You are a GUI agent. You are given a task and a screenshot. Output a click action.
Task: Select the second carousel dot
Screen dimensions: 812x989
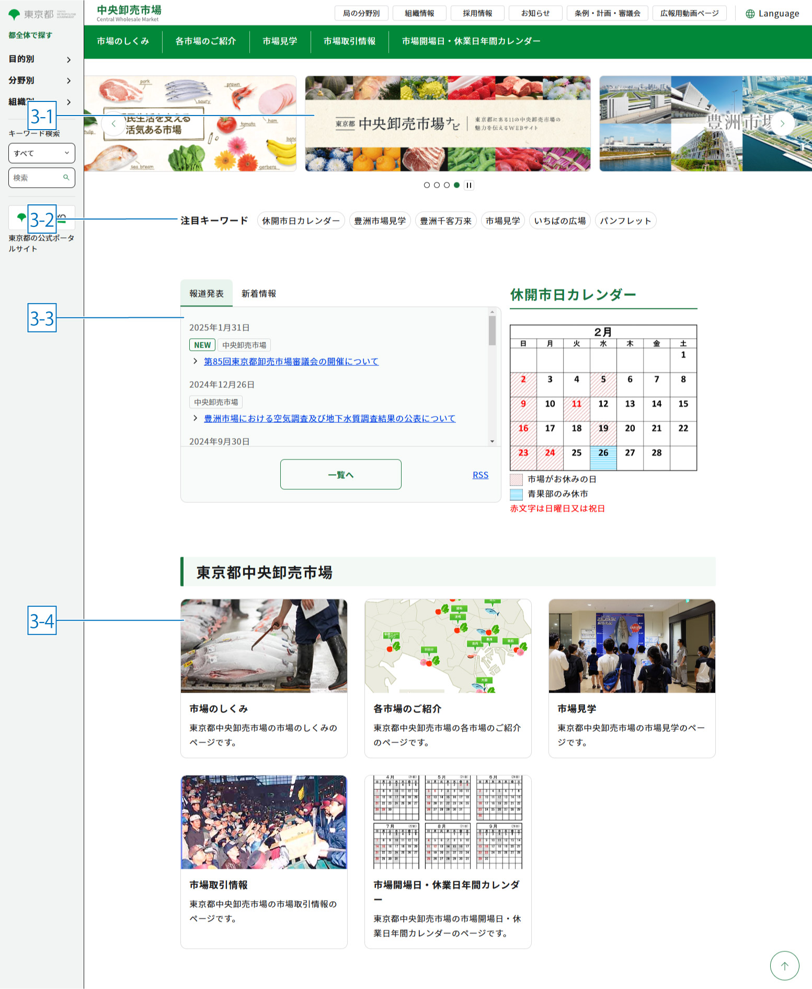(x=437, y=185)
